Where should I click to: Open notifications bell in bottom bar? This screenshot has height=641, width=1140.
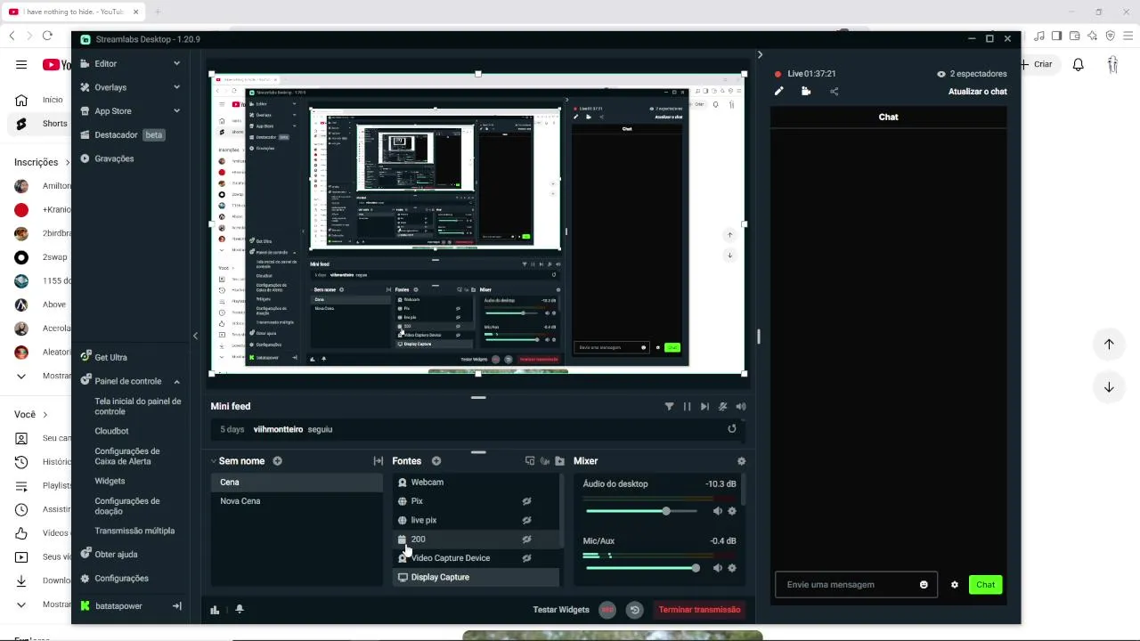(x=239, y=610)
